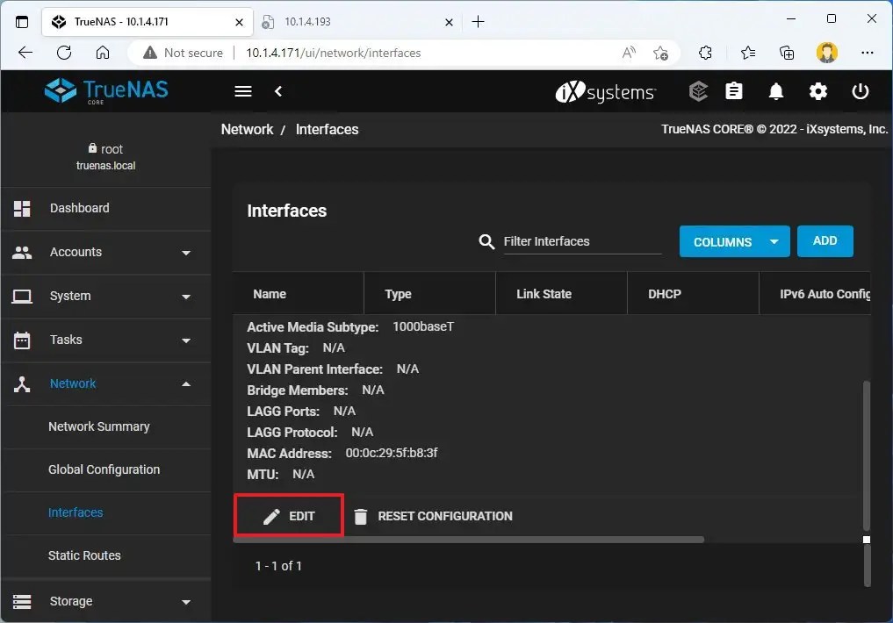Click the power/shutdown icon in header

tap(861, 91)
